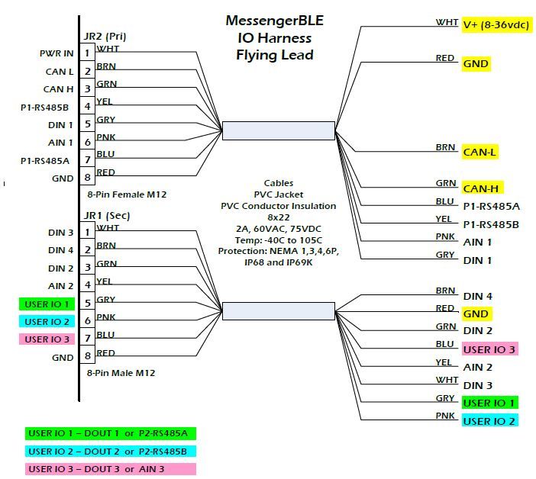This screenshot has height=479, width=536.
Task: Select the P1-RS485A label beside JR2 pin 7
Action: (x=45, y=161)
